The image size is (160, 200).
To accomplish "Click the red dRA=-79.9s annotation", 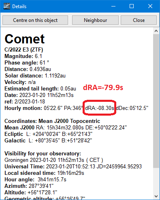I will coord(103,87).
